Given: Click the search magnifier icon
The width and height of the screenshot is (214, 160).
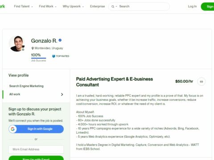Looking at the screenshot, I should pyautogui.click(x=113, y=7).
